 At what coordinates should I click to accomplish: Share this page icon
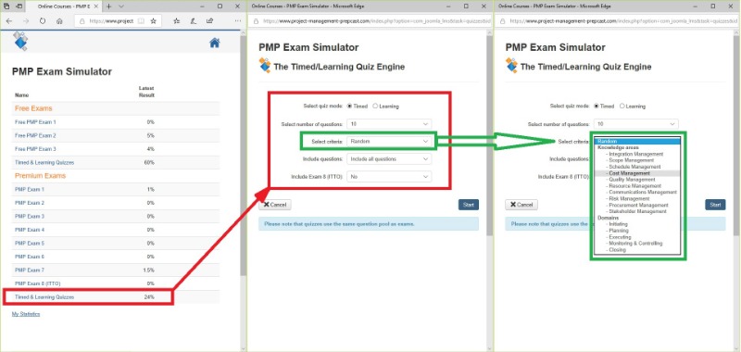pos(209,21)
